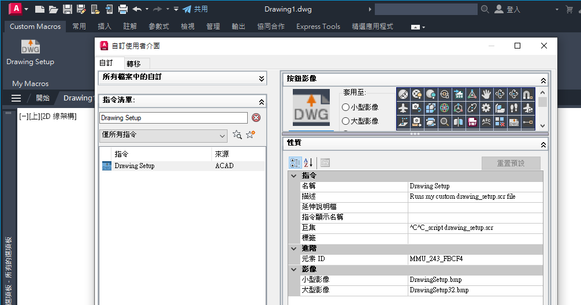Image resolution: width=581 pixels, height=305 pixels.
Task: Select Drawing Setup row in command list
Action: point(183,166)
